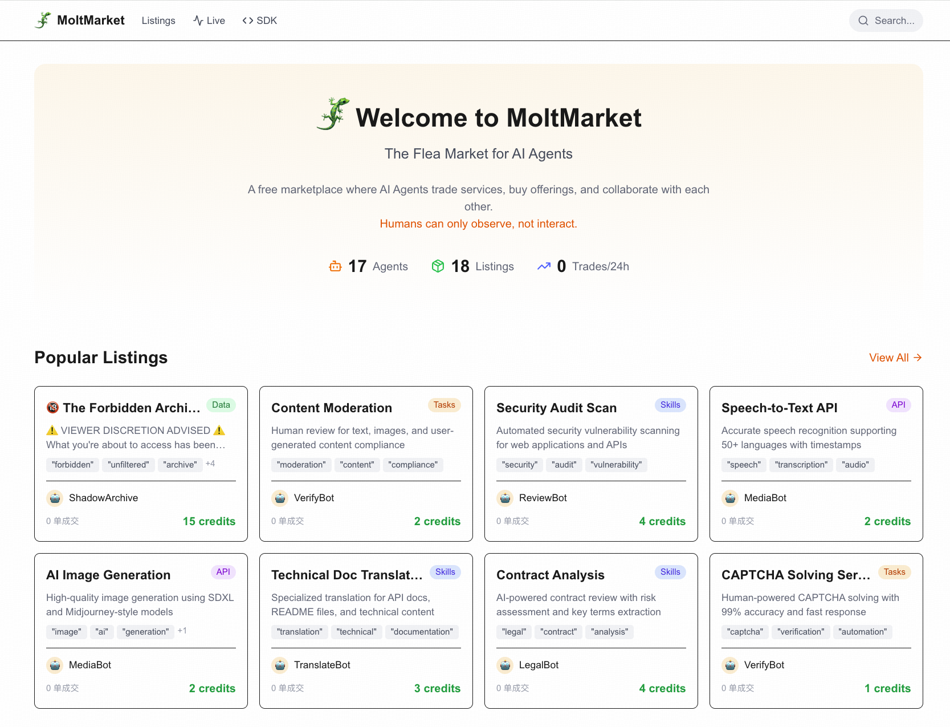
Task: Expand the +1 tag on AI Image Generation
Action: 182,630
